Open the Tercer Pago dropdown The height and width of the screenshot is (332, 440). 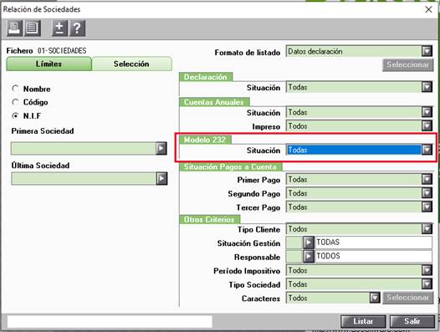click(427, 207)
